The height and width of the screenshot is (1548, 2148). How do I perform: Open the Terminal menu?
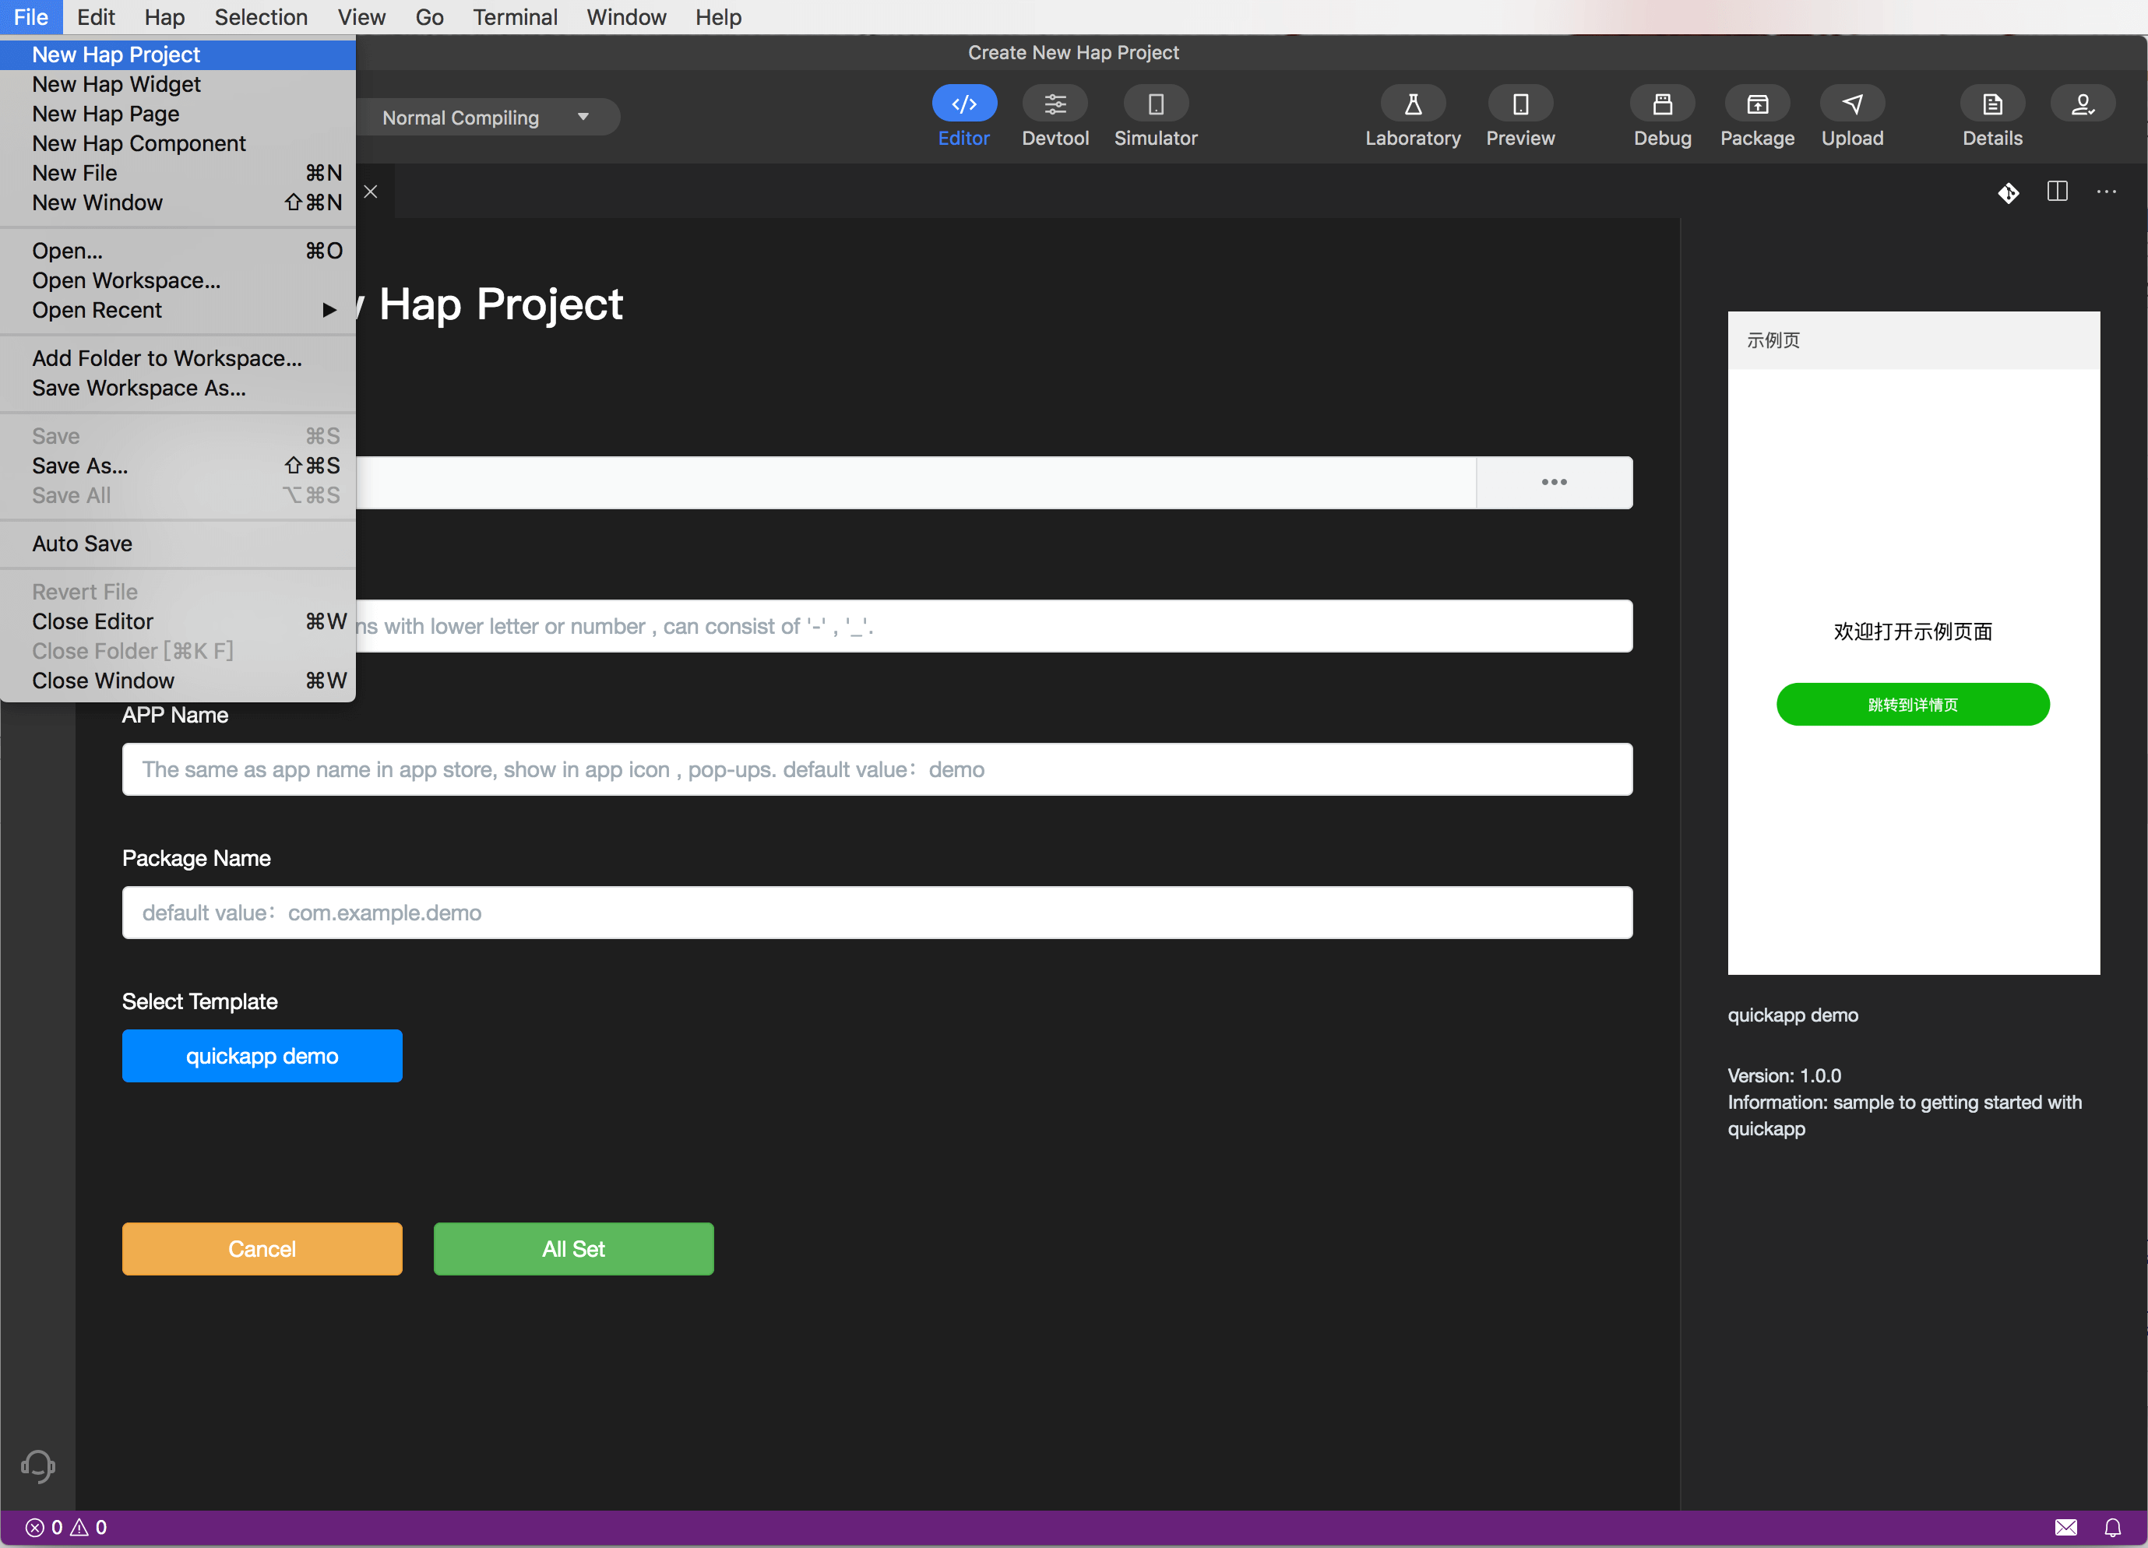pos(516,17)
